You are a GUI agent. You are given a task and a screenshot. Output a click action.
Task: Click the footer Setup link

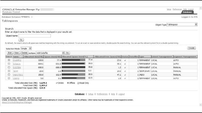pyautogui.click(x=91, y=94)
